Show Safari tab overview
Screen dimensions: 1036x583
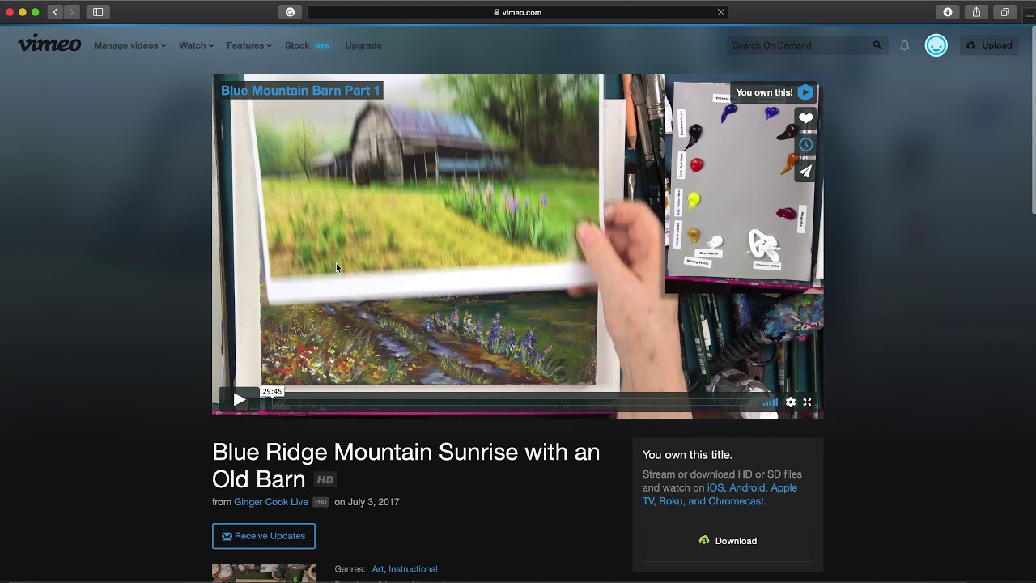click(1004, 12)
